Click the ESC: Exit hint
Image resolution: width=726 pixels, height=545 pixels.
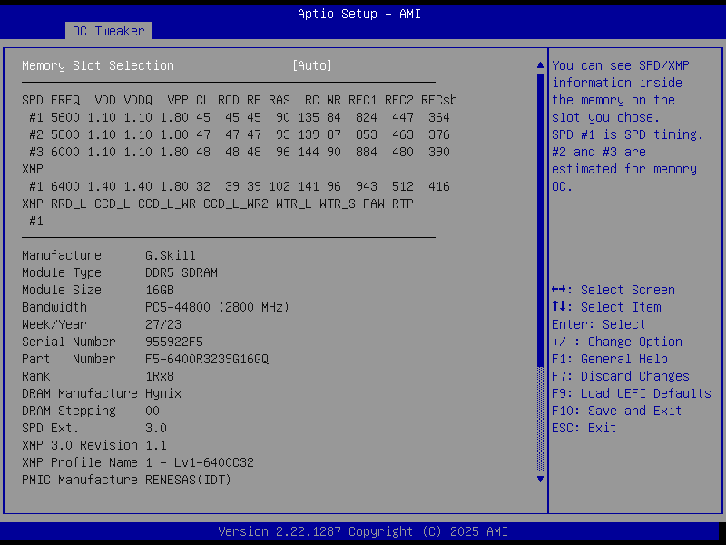(584, 428)
